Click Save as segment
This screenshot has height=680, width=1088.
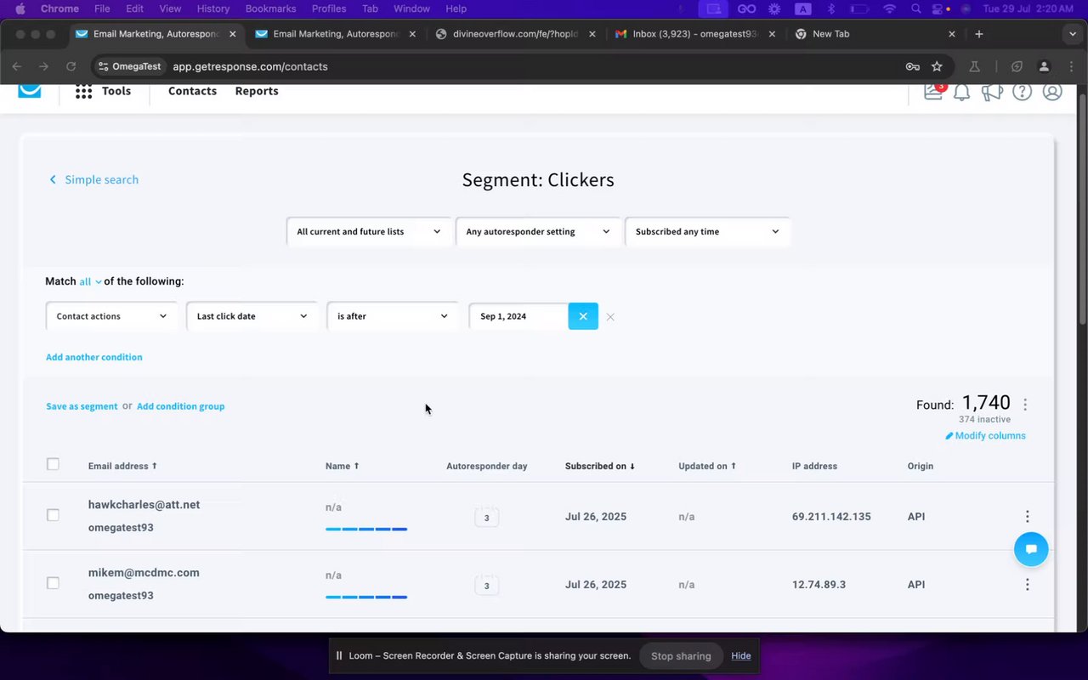coord(82,406)
